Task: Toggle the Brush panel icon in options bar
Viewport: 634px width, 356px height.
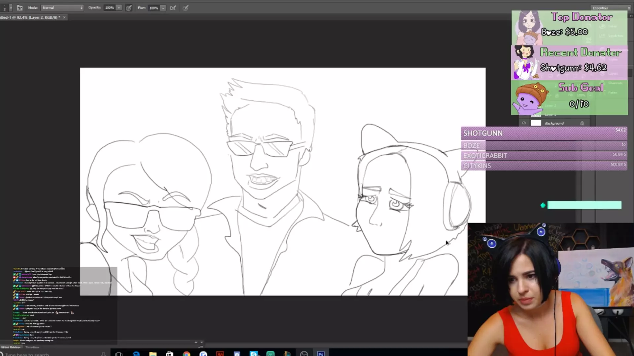Action: click(19, 8)
